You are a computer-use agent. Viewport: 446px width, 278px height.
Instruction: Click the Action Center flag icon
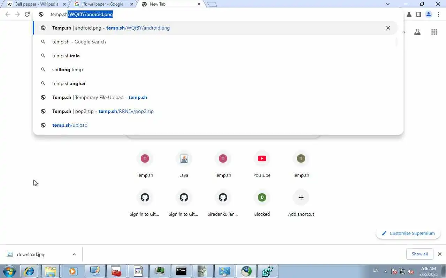394,271
